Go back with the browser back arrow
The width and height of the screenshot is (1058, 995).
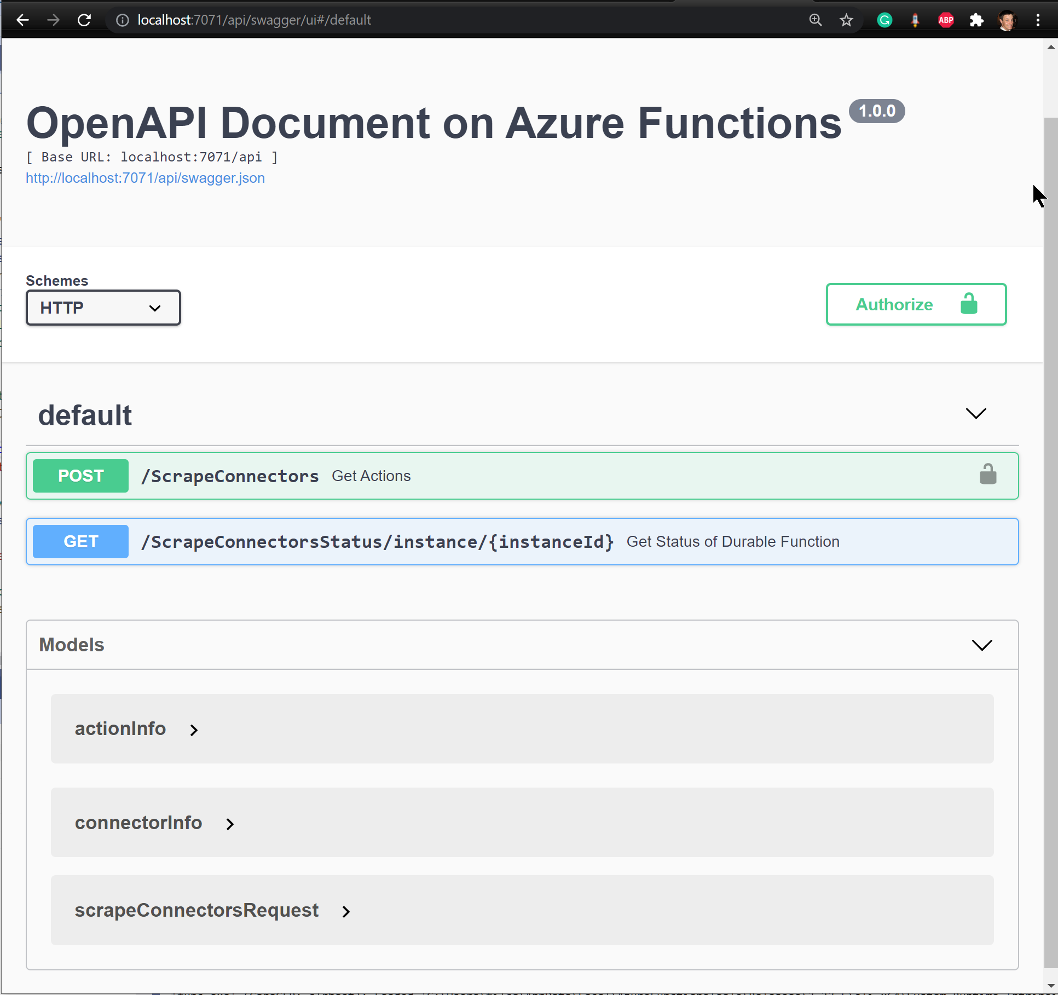coord(22,20)
